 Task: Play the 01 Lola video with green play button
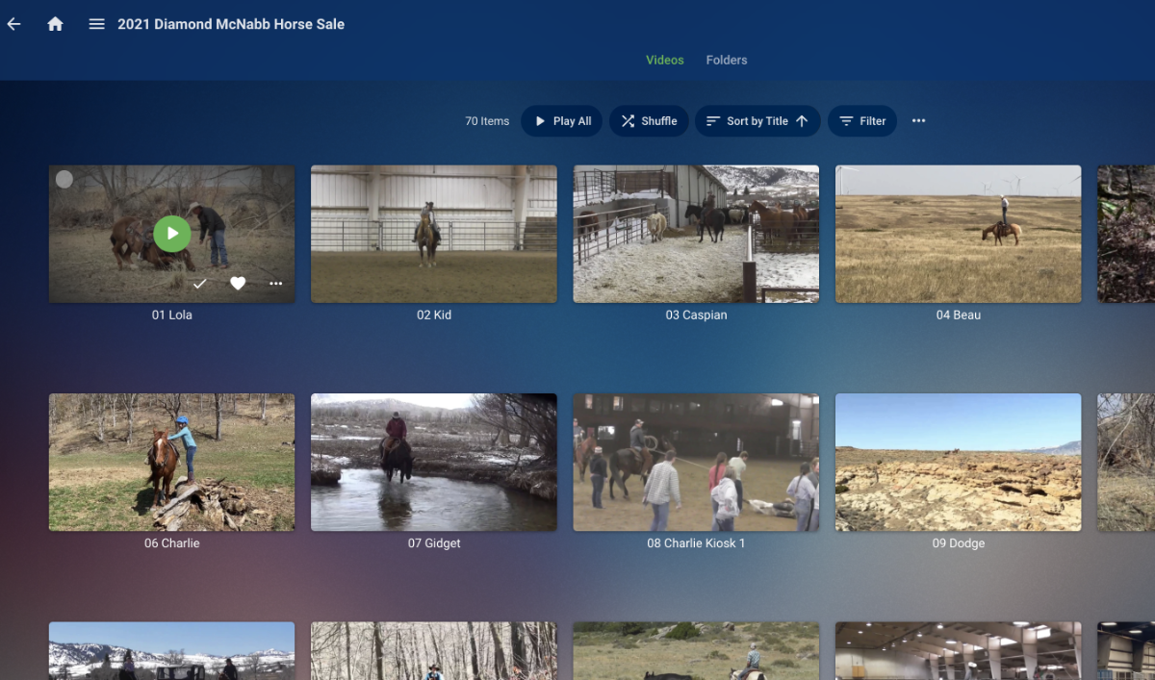tap(172, 234)
